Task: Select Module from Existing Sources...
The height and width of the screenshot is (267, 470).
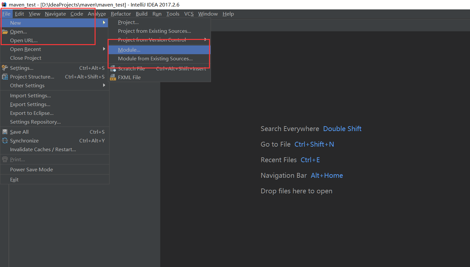Action: [x=160, y=58]
